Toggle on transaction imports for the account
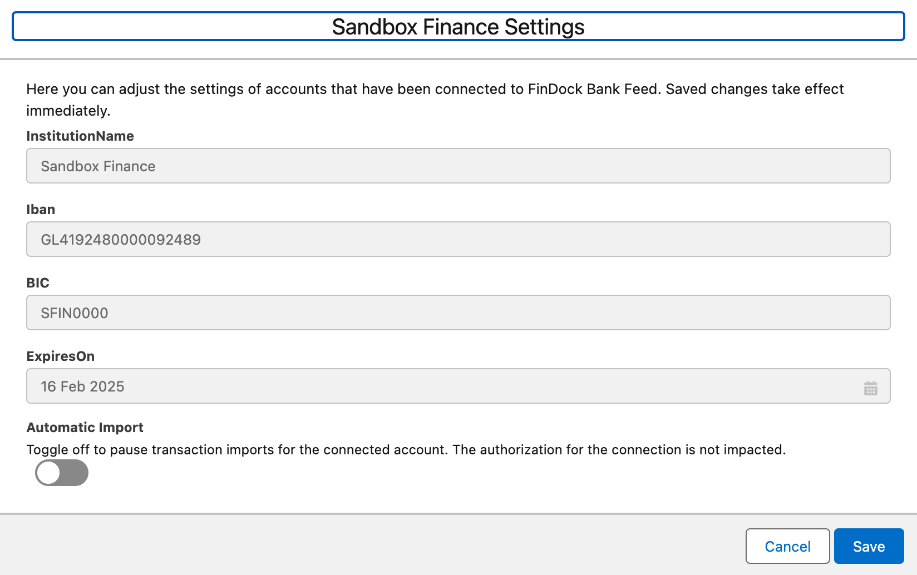This screenshot has height=575, width=917. click(61, 473)
